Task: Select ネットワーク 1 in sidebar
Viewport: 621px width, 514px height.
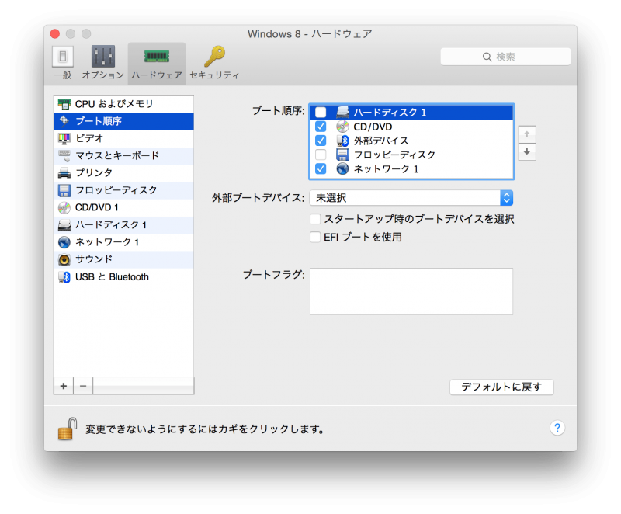Action: 123,242
